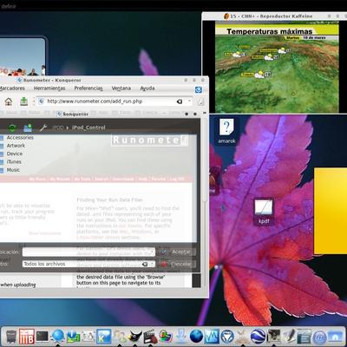Click the Cancelar button

click(x=177, y=264)
